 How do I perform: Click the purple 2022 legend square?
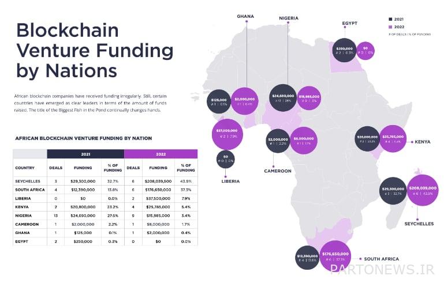pos(390,27)
